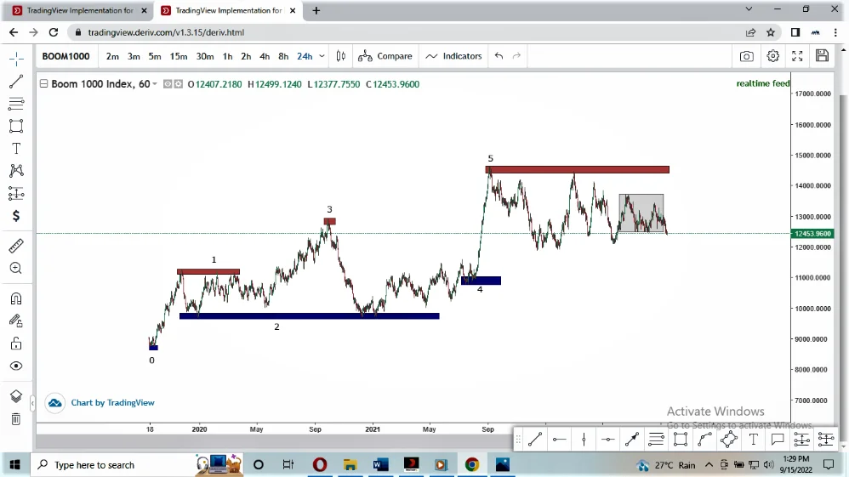The image size is (849, 477).
Task: Switch to the 15m timeframe
Action: (179, 56)
